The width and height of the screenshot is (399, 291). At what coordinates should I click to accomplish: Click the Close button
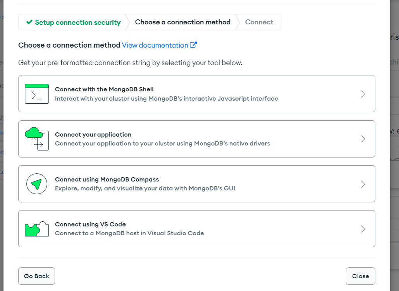point(360,276)
